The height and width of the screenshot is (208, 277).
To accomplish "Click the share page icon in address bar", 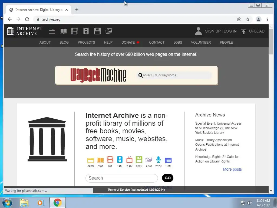I will (x=239, y=19).
